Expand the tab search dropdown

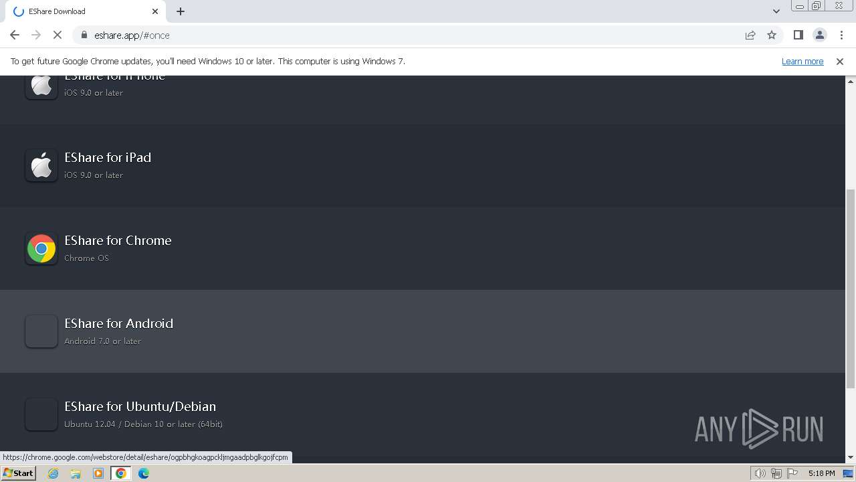[776, 11]
